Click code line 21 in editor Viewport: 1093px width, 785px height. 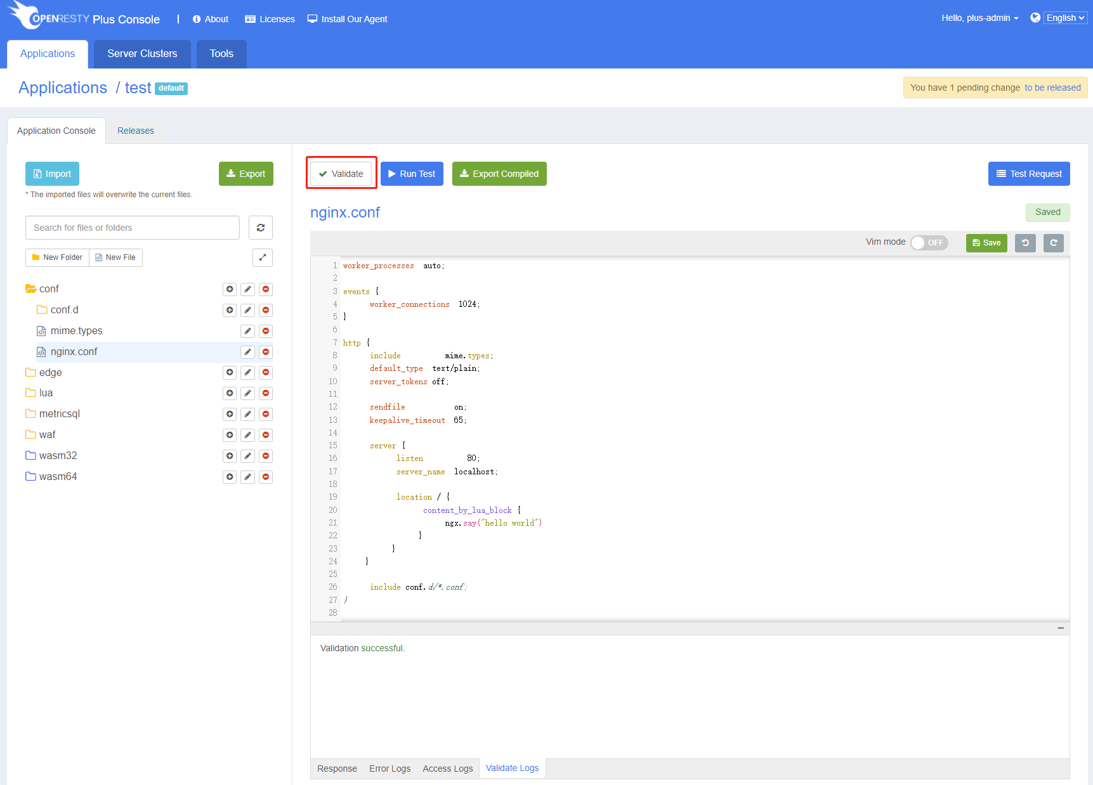click(x=494, y=523)
